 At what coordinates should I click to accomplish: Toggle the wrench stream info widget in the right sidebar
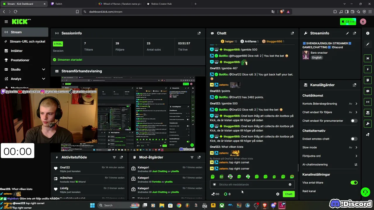point(368,123)
